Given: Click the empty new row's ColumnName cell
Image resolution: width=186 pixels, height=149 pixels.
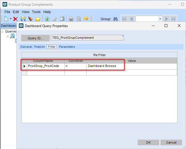Looking at the screenshot, I should pos(46,72).
